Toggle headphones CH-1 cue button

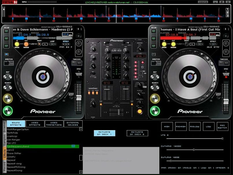pos(89,93)
